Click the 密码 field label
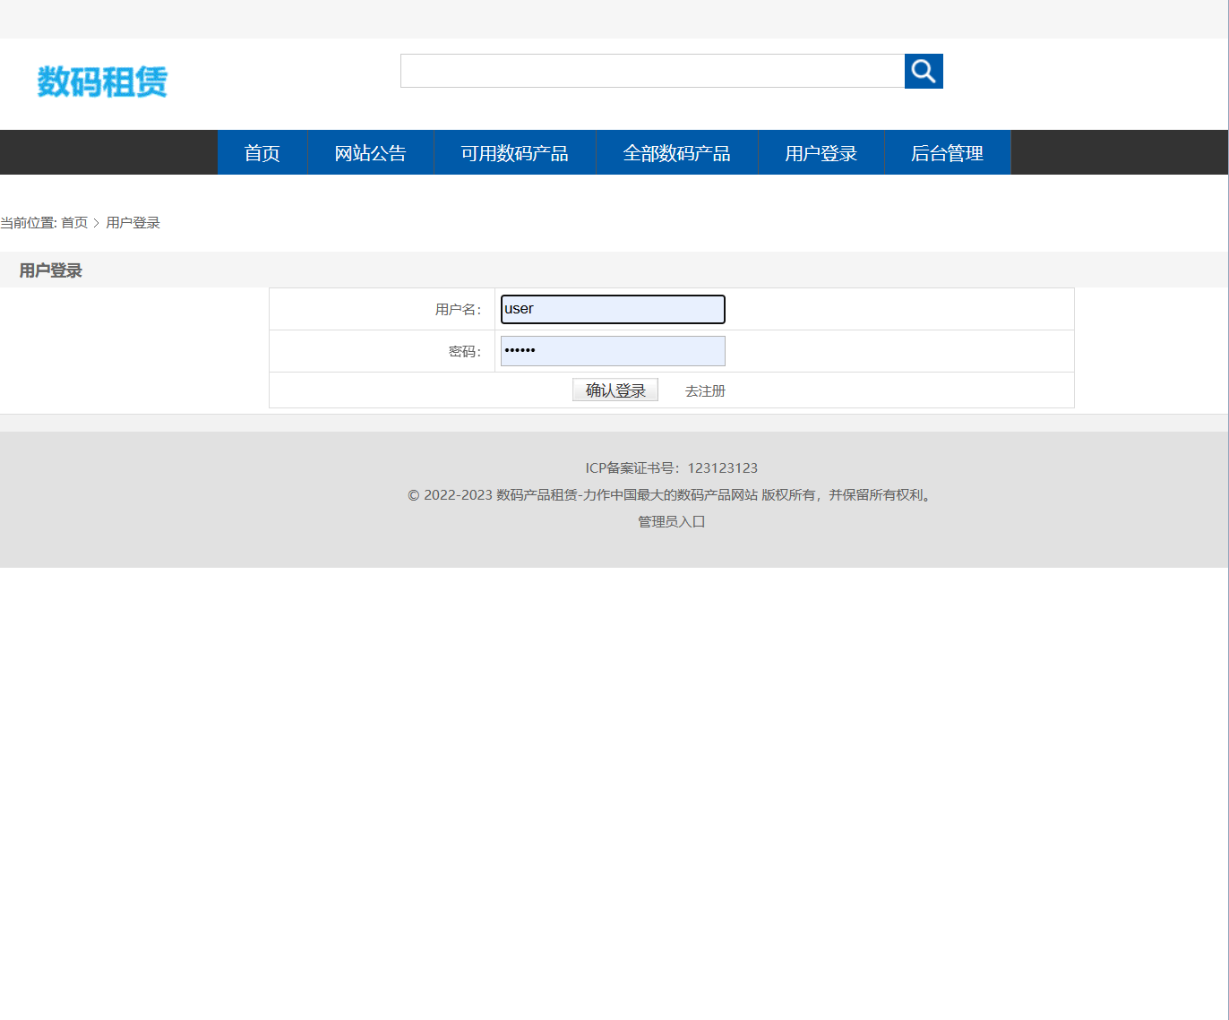The width and height of the screenshot is (1229, 1020). pos(464,351)
